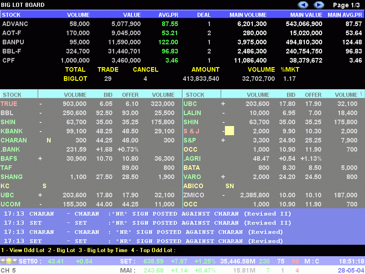The width and height of the screenshot is (365, 274).
Task: Select the BATA stock row
Action: (x=274, y=168)
